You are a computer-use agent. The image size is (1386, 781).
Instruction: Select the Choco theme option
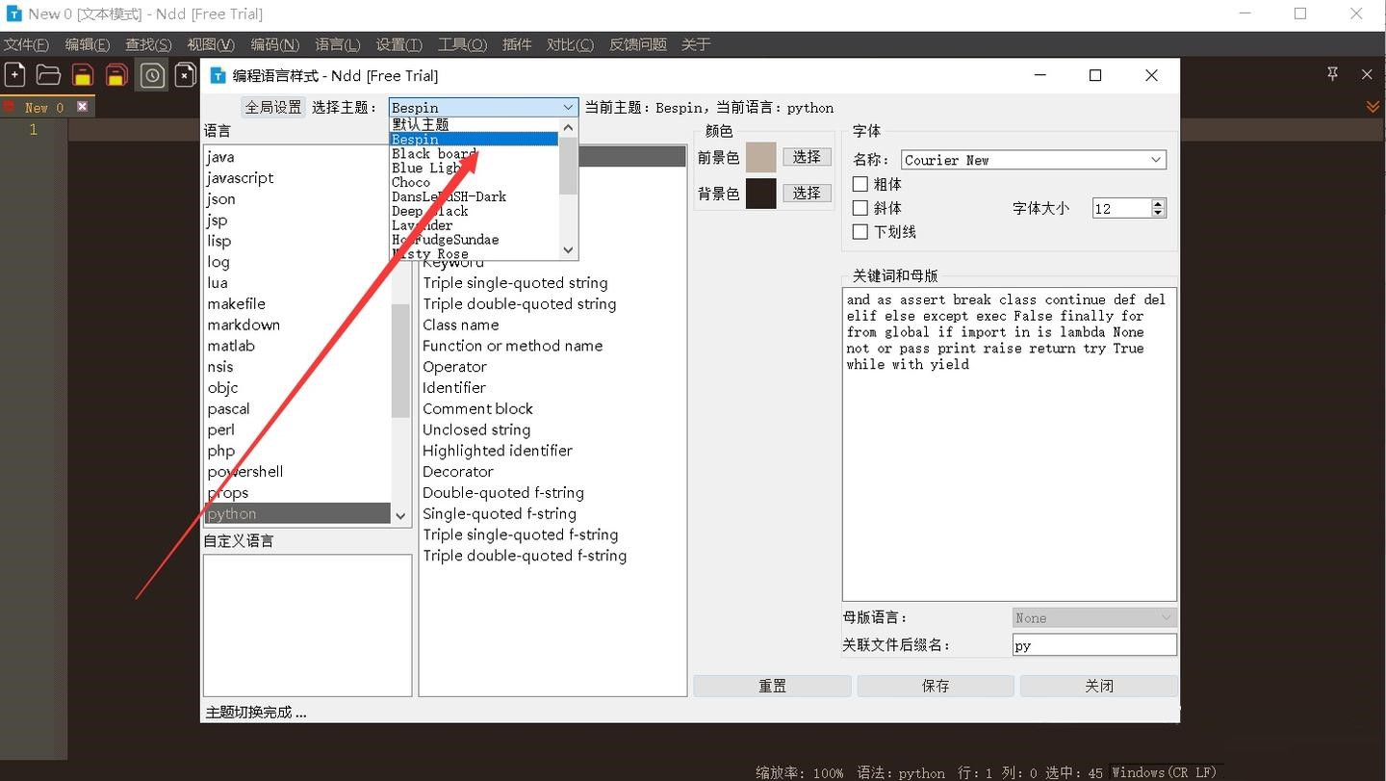(x=474, y=182)
